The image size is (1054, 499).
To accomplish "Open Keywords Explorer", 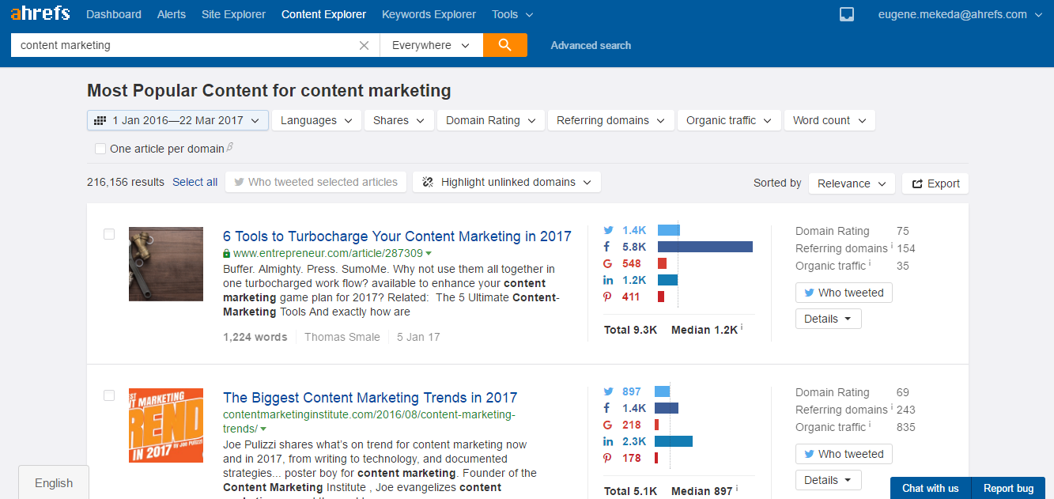I will [x=429, y=14].
